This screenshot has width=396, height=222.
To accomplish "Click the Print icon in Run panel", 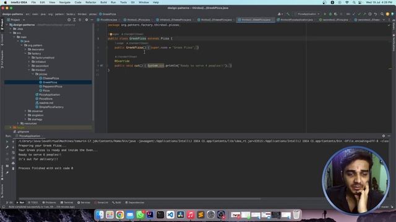I will pos(13,163).
